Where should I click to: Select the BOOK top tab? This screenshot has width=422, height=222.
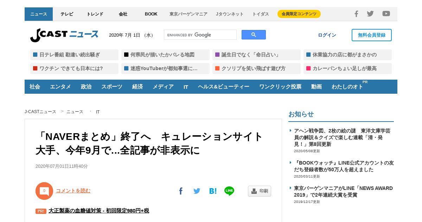pyautogui.click(x=151, y=14)
